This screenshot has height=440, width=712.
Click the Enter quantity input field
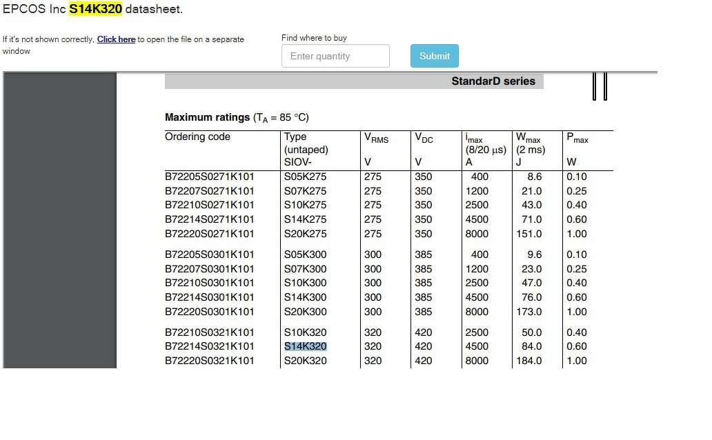[335, 56]
